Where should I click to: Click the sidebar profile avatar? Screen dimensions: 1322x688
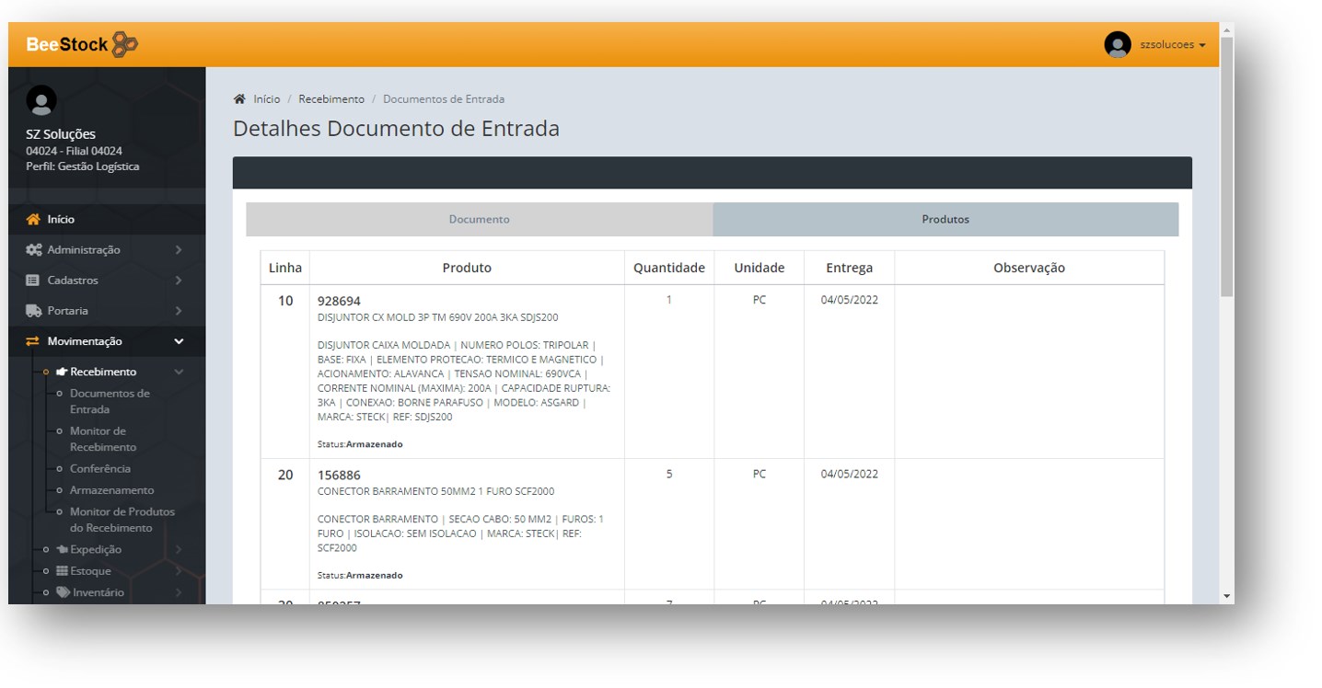[x=41, y=100]
